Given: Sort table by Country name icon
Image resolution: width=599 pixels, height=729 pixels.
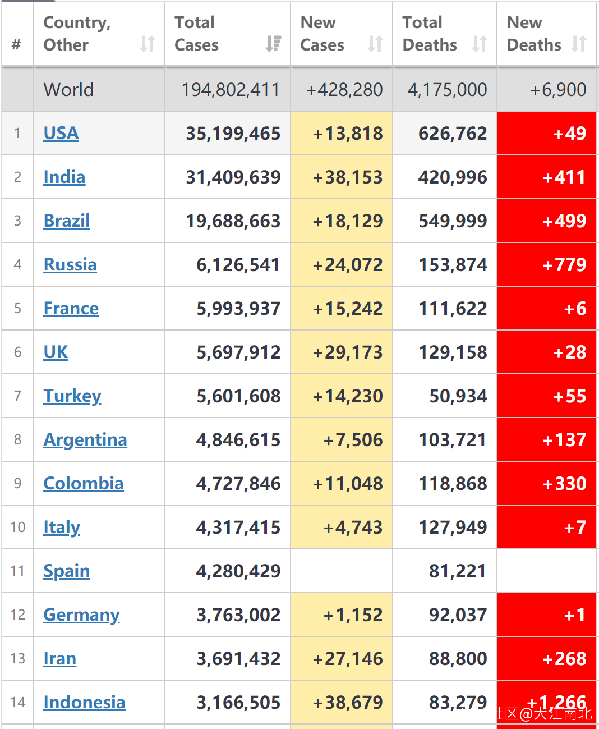Looking at the screenshot, I should (148, 44).
